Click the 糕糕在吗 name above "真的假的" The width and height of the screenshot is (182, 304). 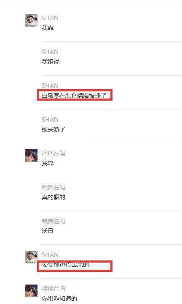(x=54, y=187)
